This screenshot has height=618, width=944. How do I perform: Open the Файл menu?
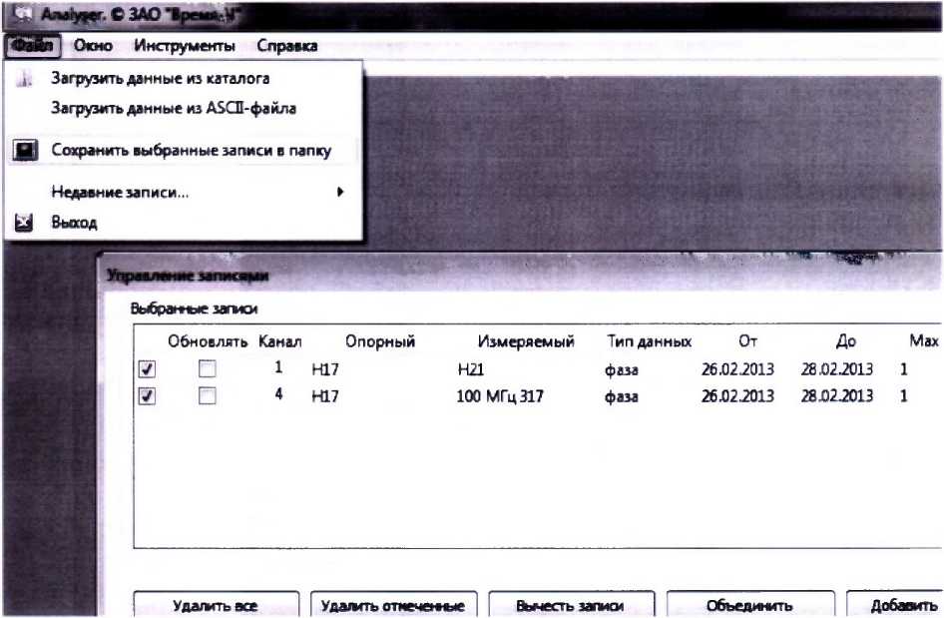tap(32, 45)
